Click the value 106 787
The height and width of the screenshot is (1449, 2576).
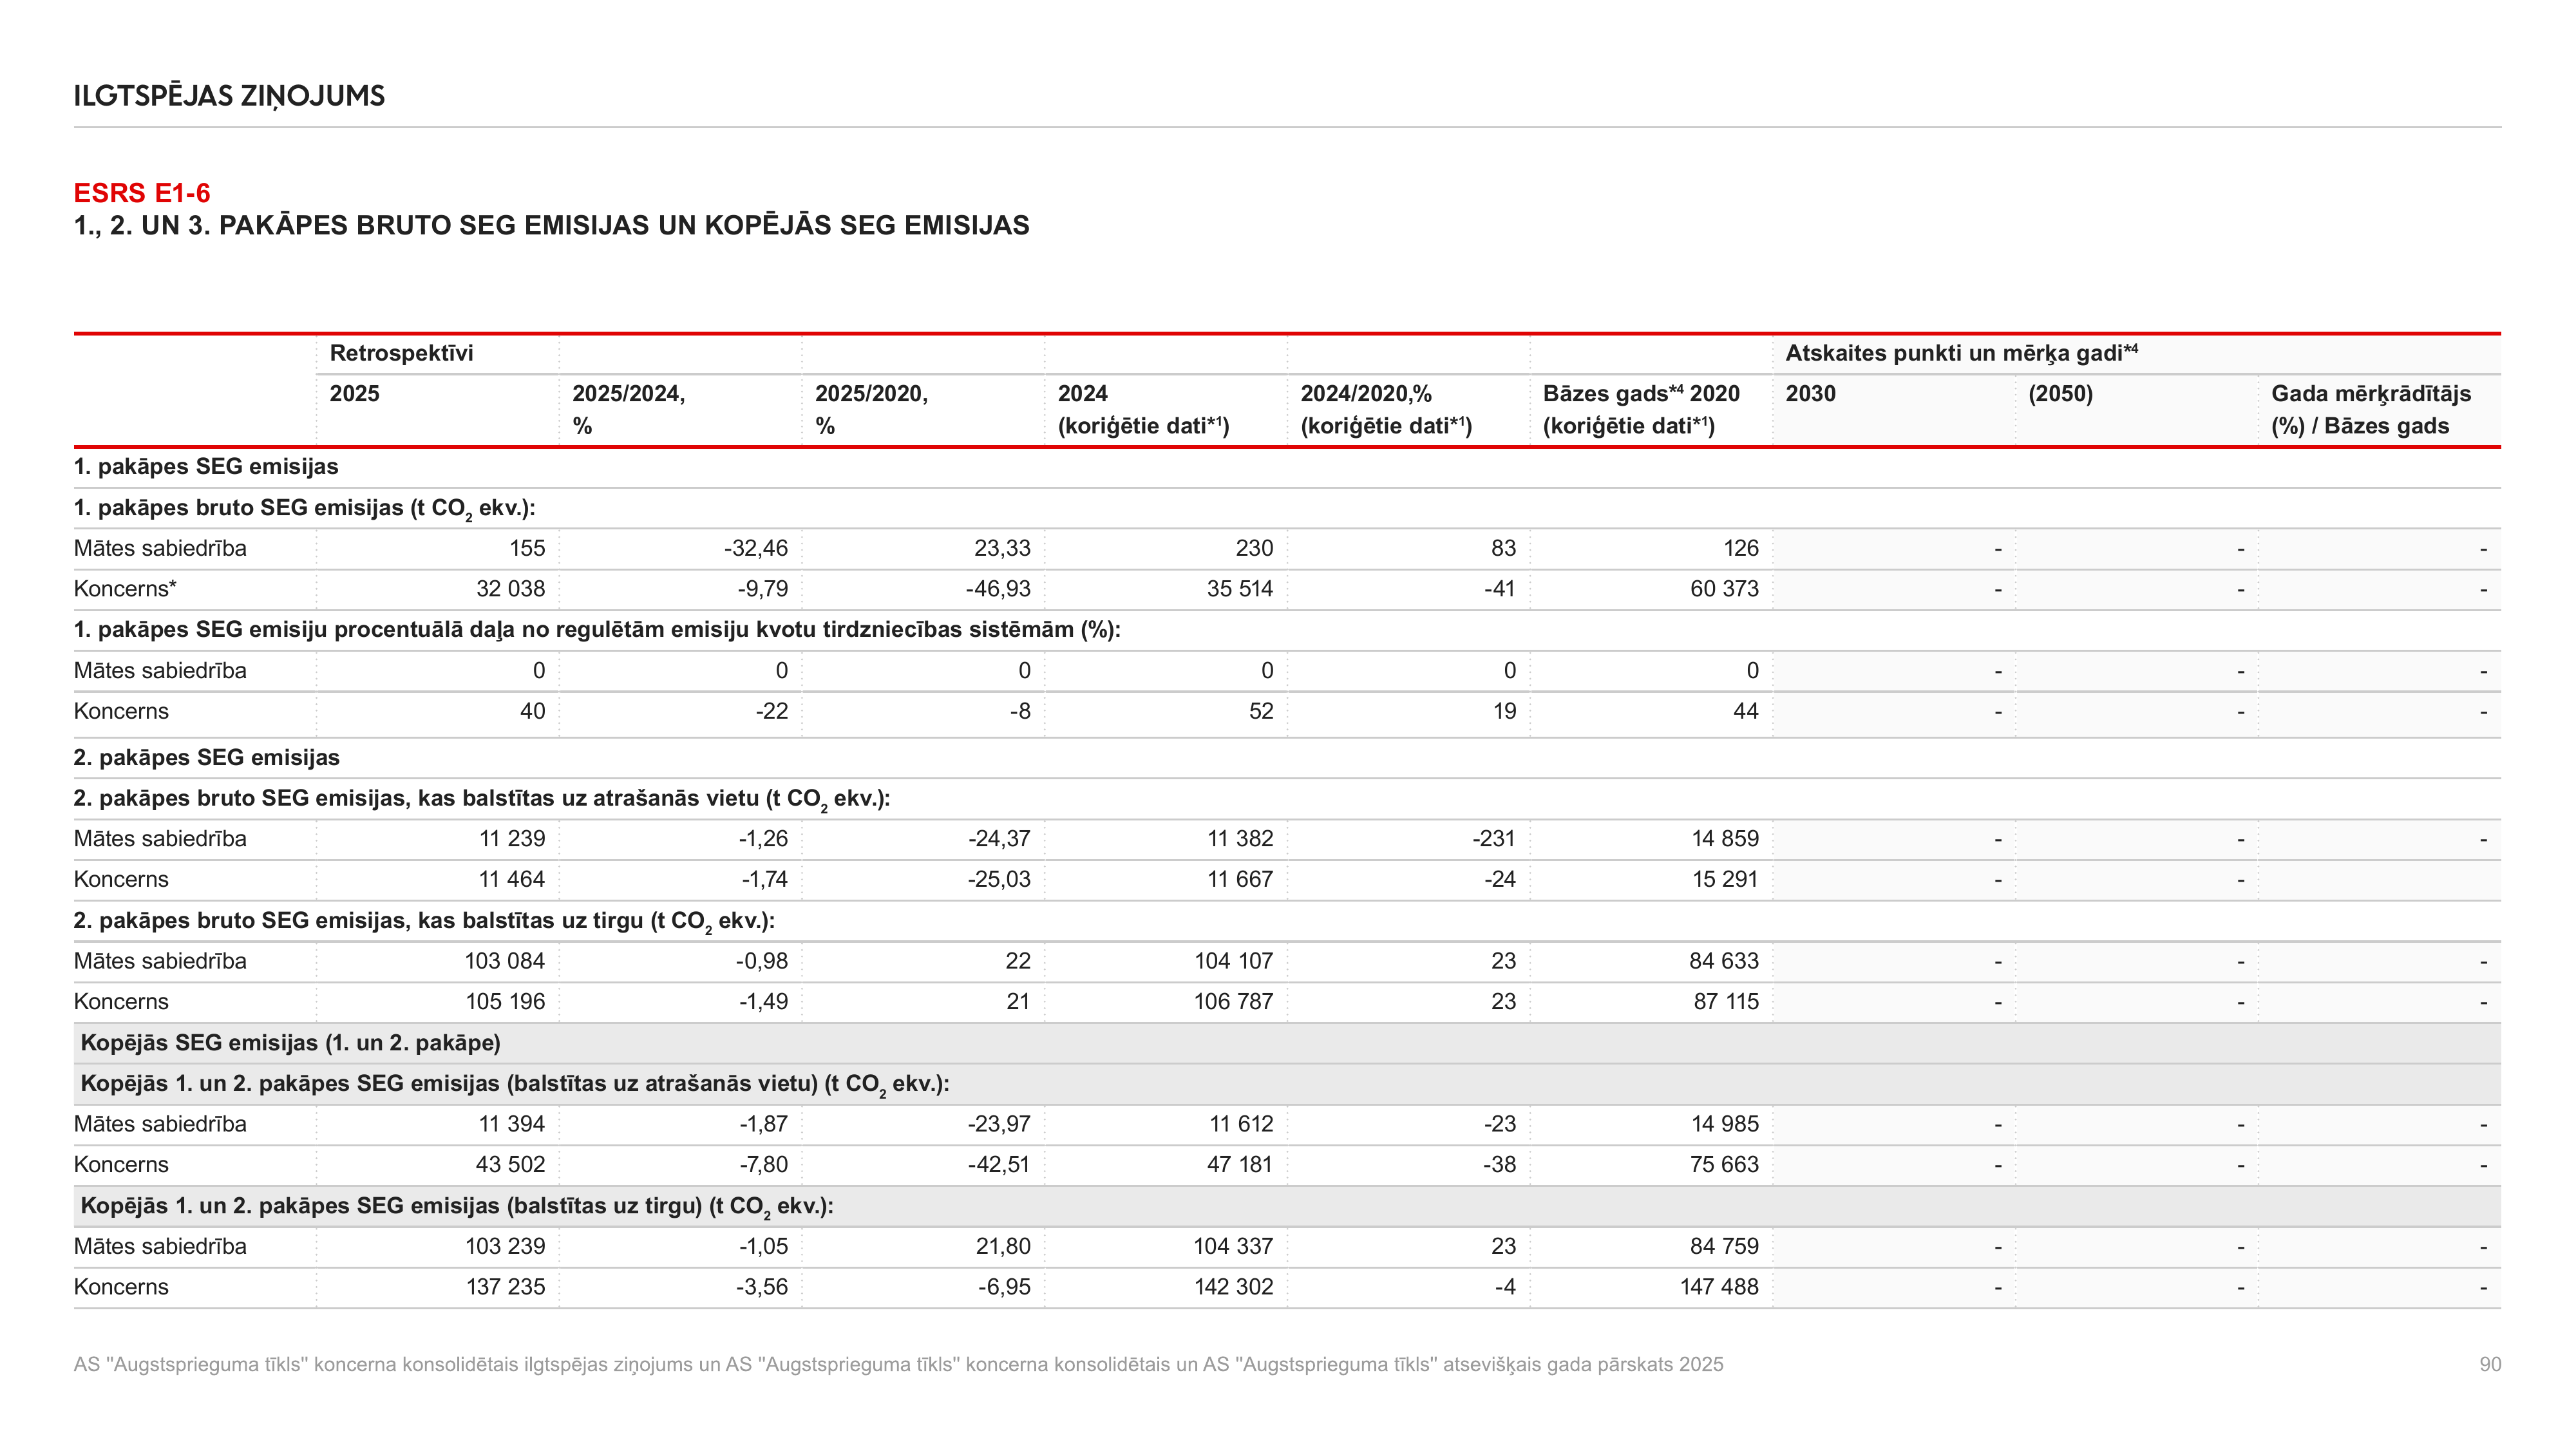coord(1233,1002)
